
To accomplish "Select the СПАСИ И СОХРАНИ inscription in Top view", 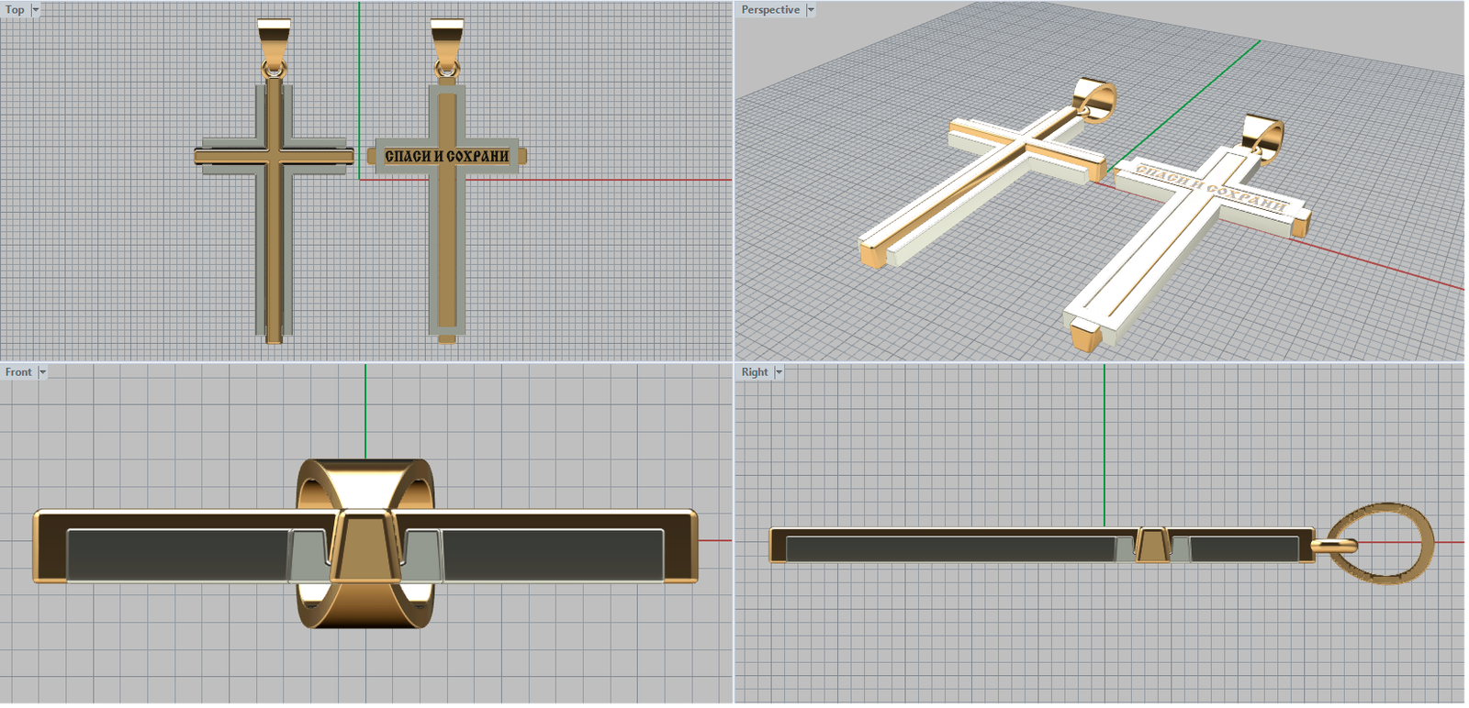I will (446, 157).
